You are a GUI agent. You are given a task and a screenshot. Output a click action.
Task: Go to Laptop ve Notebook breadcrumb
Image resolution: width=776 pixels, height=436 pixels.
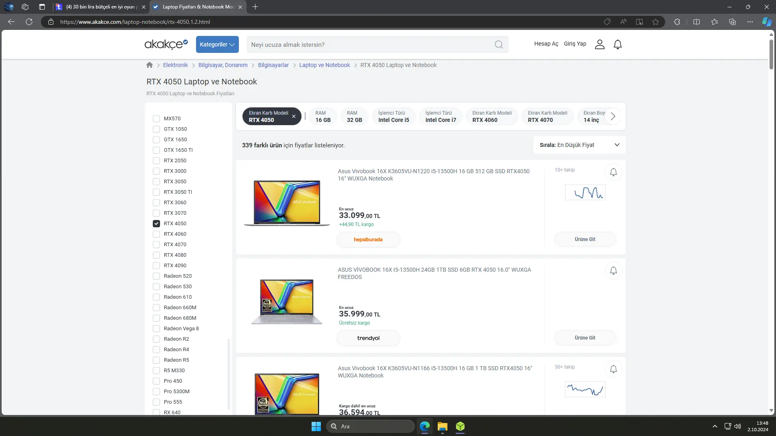325,65
